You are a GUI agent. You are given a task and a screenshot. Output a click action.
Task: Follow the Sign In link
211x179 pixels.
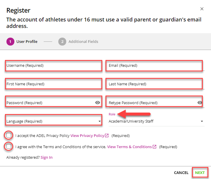click(x=47, y=158)
